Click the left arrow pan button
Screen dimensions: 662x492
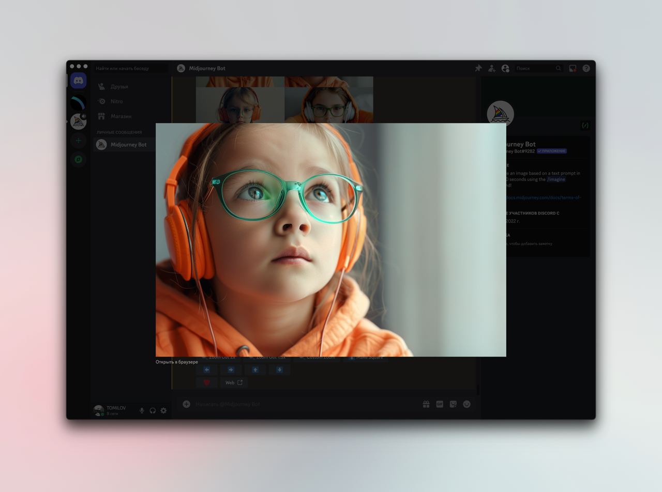(206, 370)
